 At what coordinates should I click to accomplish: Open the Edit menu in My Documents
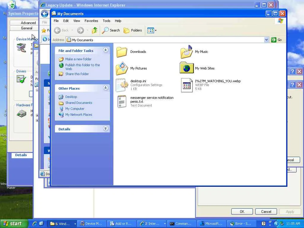(x=66, y=21)
